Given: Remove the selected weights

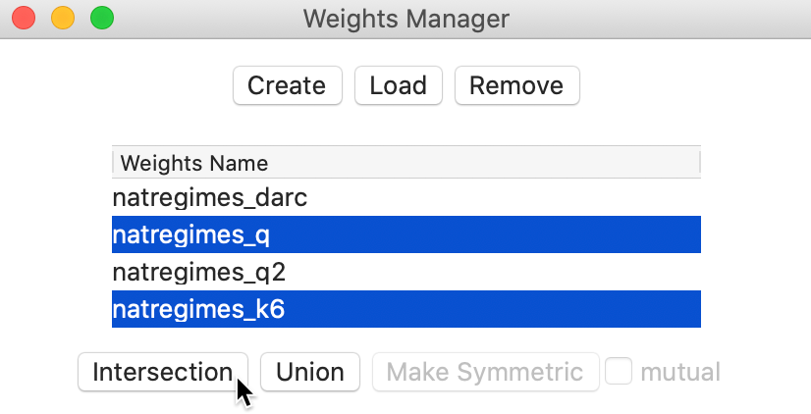Looking at the screenshot, I should pos(516,85).
